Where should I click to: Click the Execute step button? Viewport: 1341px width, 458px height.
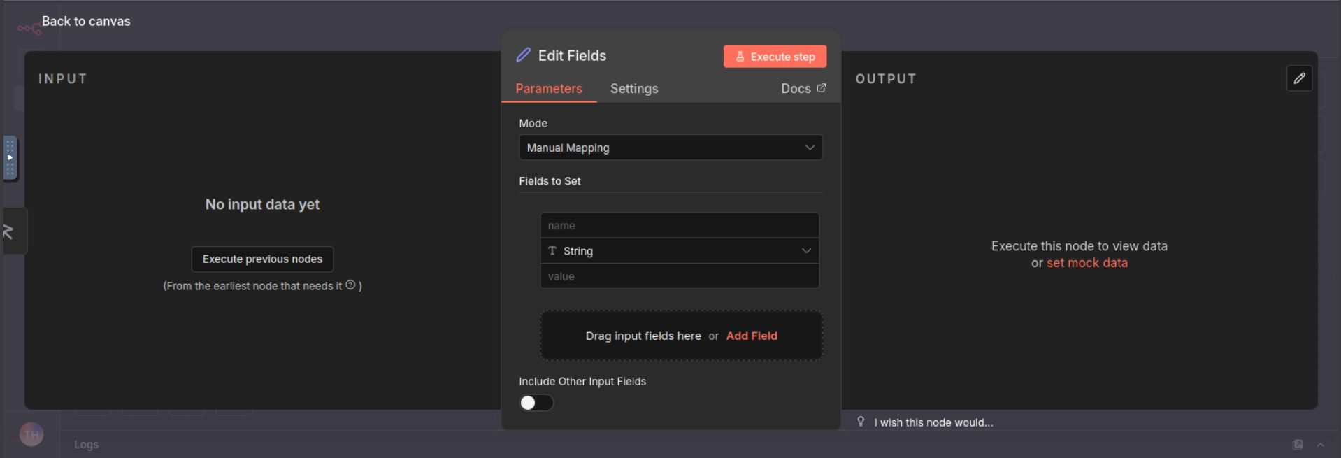click(775, 57)
